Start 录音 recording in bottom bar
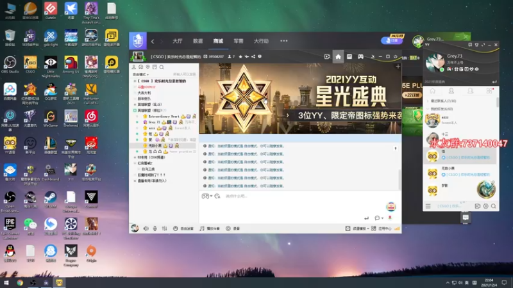Screen dimensions: 513x288 (x=233, y=228)
